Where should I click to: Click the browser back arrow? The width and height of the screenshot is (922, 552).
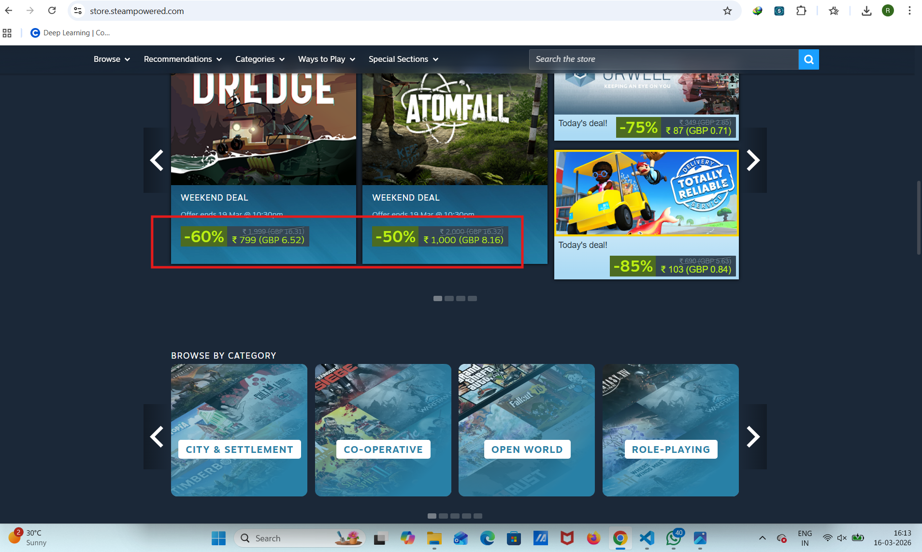9,11
